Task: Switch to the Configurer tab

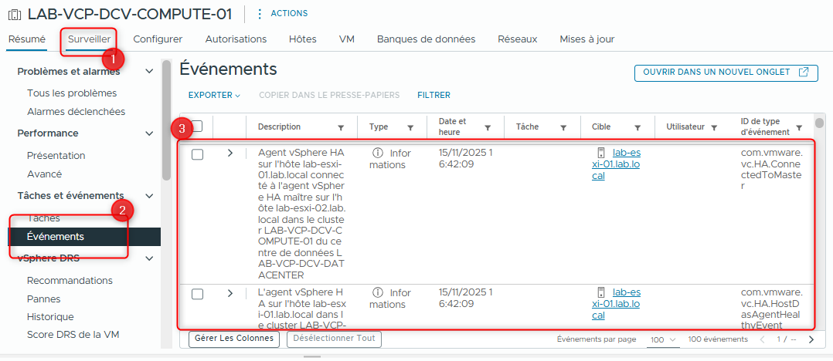Action: (158, 39)
